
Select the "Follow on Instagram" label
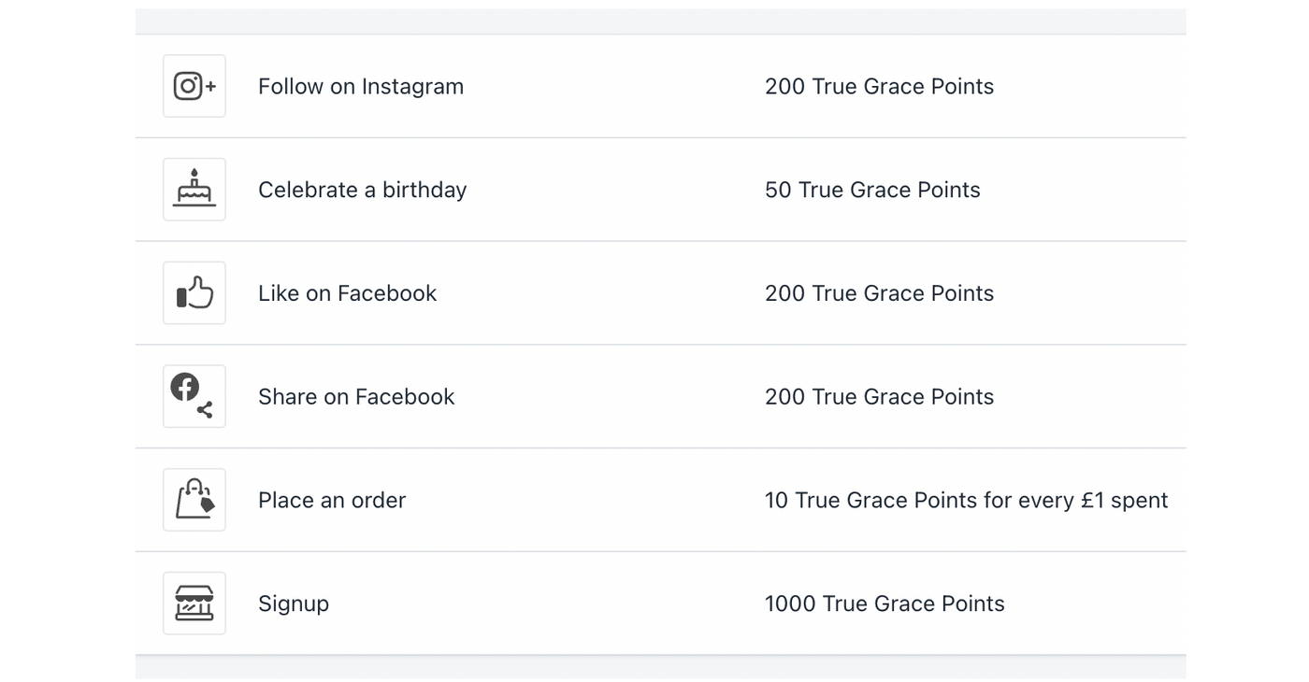(x=361, y=87)
